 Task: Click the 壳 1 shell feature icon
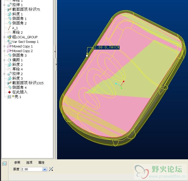coord(9,97)
